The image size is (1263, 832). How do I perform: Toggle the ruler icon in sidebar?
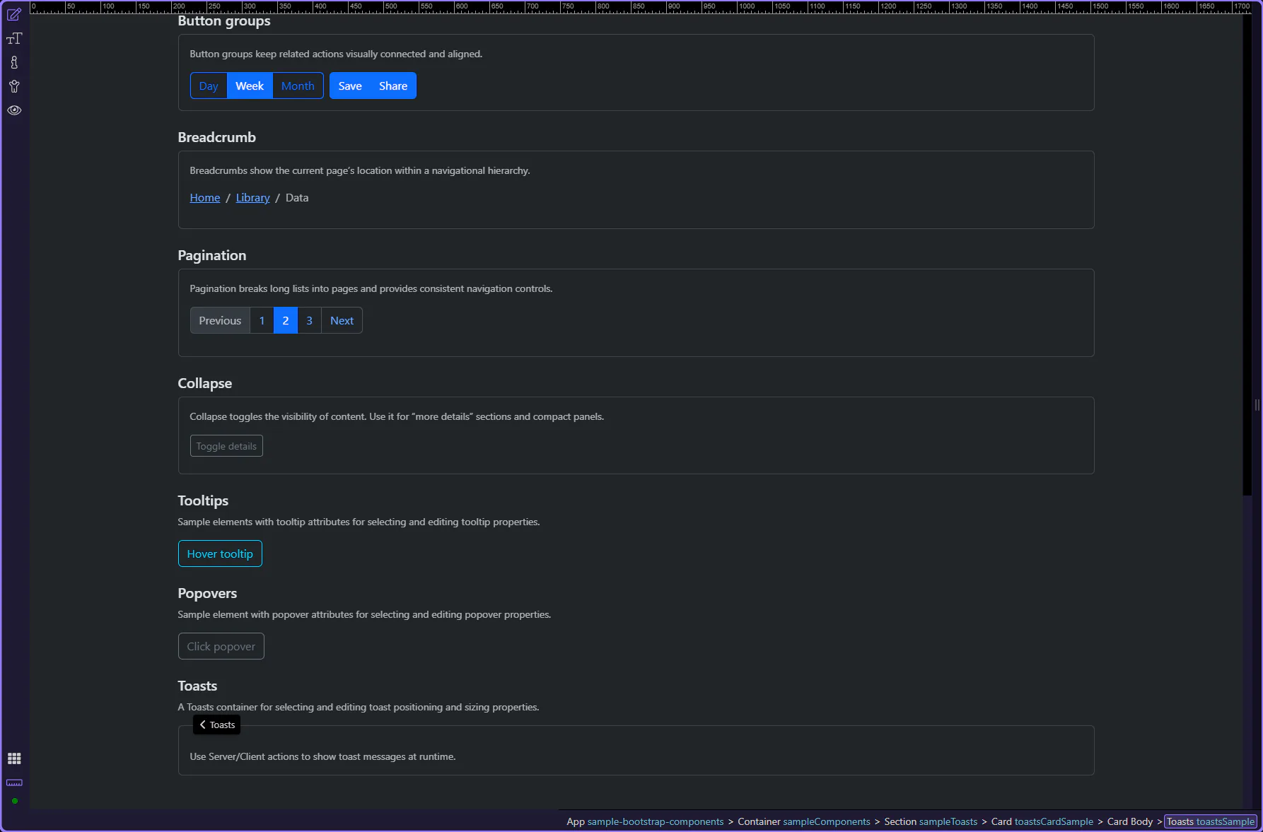(14, 783)
